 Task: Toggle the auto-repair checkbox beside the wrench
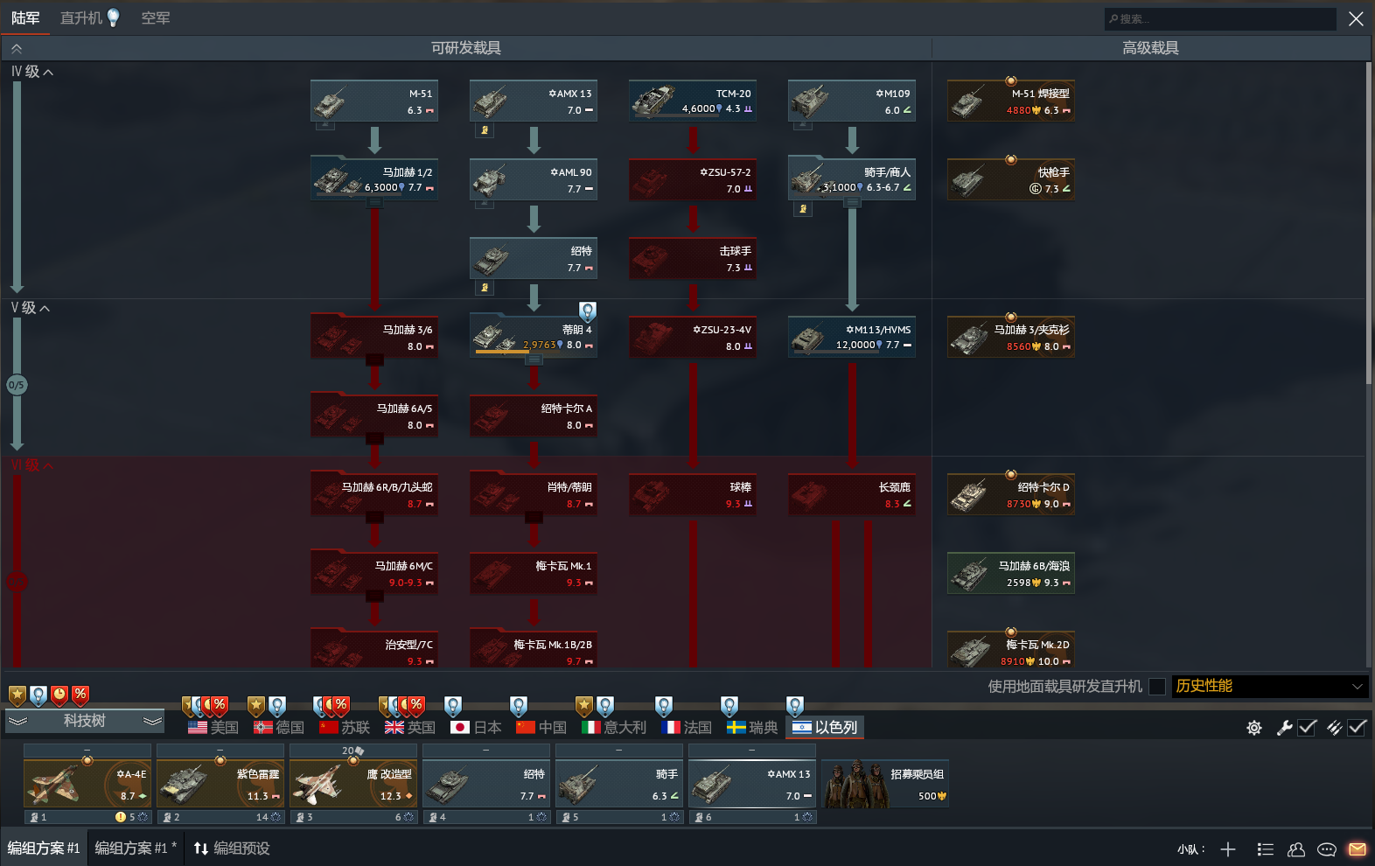click(x=1307, y=728)
